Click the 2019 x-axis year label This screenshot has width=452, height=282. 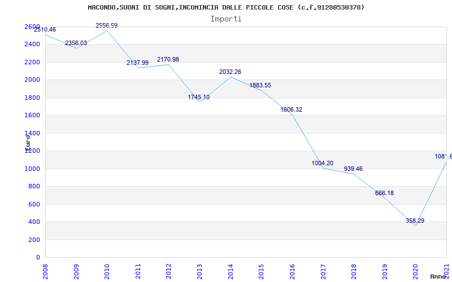point(385,272)
